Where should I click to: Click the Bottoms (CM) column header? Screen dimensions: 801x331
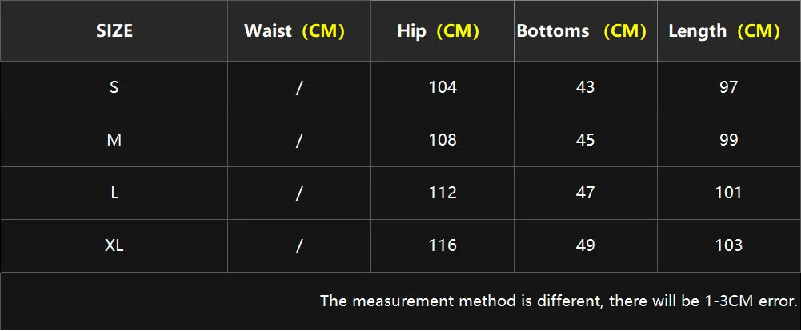[x=581, y=31]
